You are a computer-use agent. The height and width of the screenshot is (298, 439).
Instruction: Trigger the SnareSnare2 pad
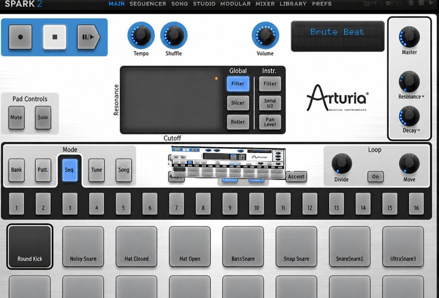point(350,246)
